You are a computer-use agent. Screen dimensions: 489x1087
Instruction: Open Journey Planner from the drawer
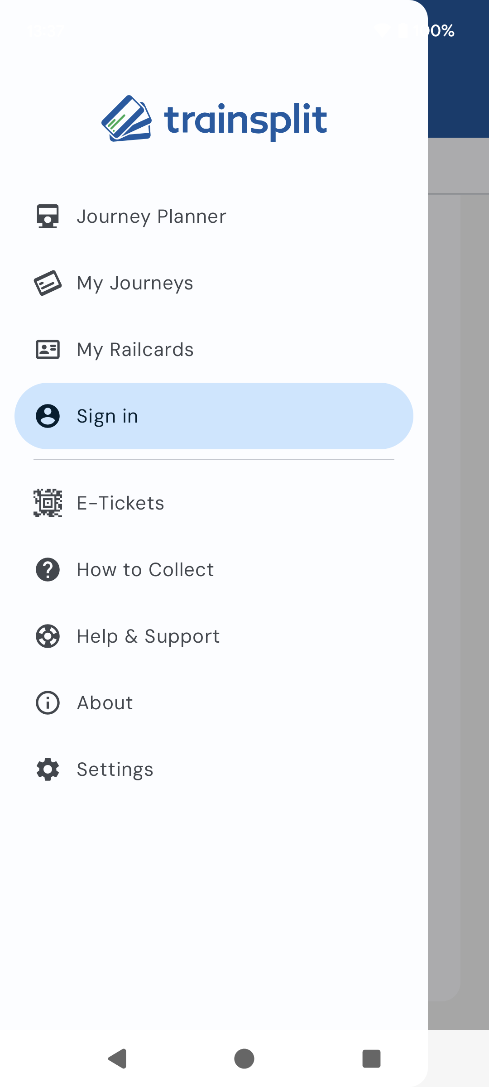tap(151, 216)
